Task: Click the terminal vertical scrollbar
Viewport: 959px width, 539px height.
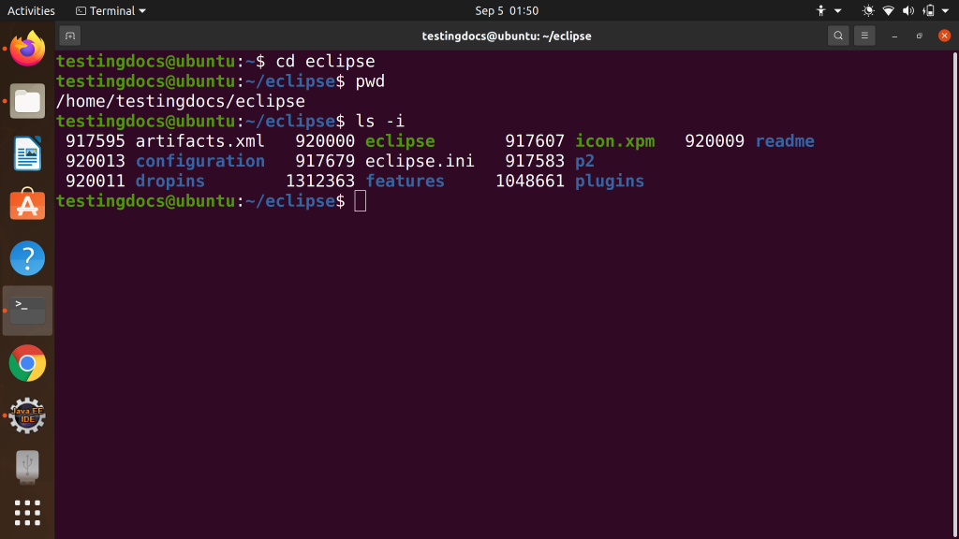Action: [x=954, y=295]
